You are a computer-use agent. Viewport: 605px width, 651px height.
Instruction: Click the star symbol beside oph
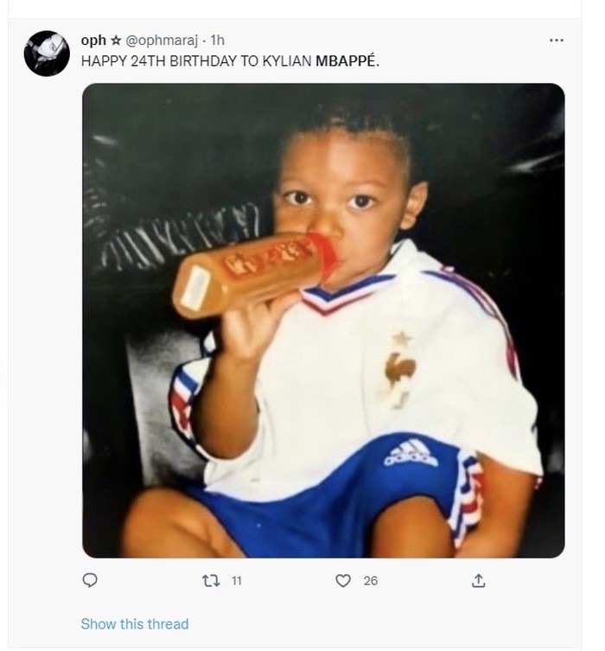(x=117, y=41)
